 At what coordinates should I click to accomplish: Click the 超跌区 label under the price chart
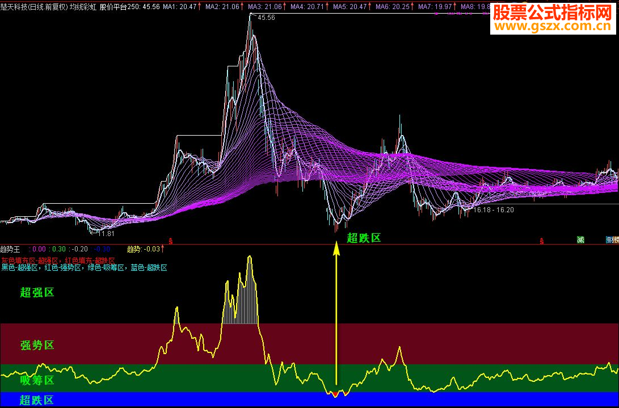click(x=364, y=238)
